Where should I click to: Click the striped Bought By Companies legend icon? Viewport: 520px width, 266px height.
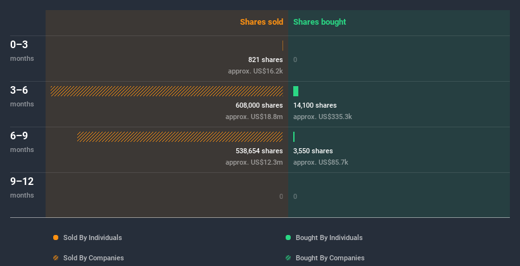coord(288,258)
